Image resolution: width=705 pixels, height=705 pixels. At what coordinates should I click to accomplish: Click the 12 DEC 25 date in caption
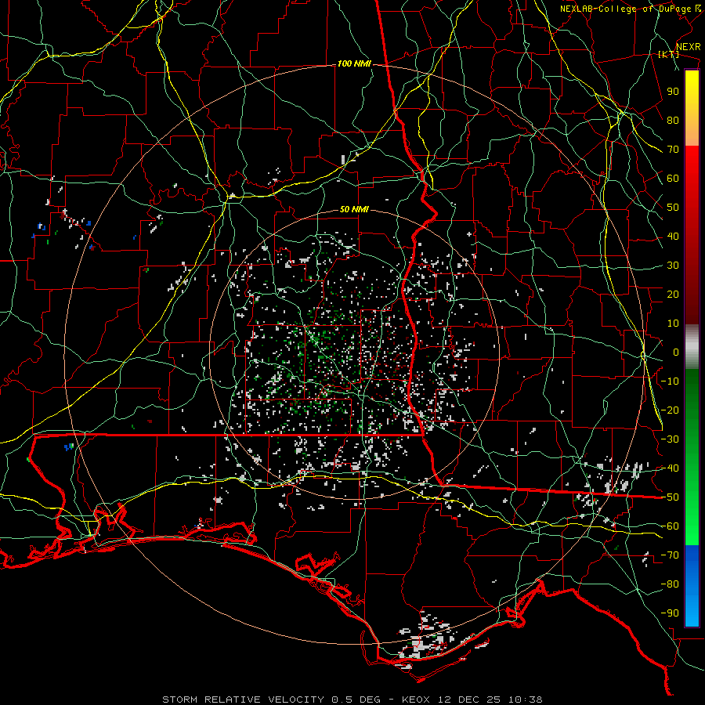pyautogui.click(x=469, y=700)
